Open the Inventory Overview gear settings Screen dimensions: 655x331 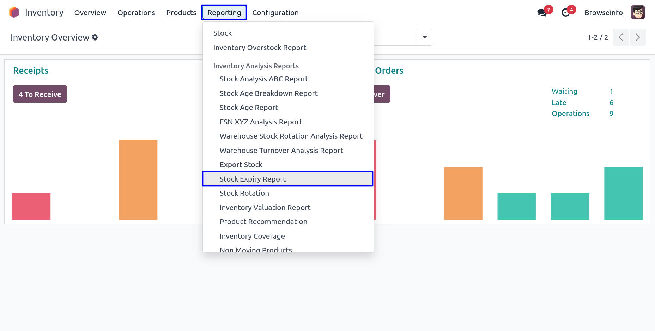[95, 37]
